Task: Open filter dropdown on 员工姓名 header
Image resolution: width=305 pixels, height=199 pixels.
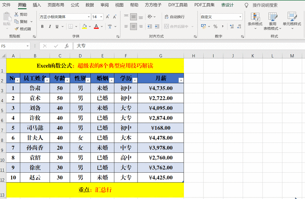Action: (x=47, y=80)
